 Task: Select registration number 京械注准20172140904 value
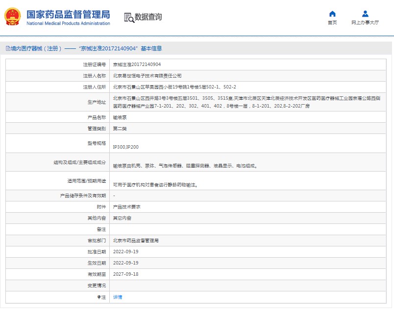point(137,65)
